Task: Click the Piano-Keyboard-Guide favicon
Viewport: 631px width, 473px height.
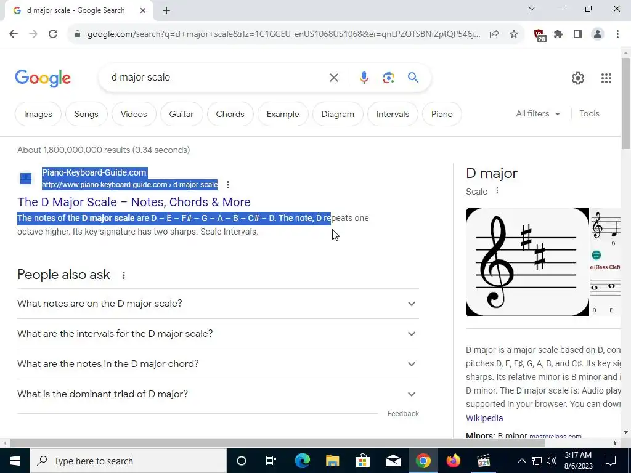Action: coord(26,178)
